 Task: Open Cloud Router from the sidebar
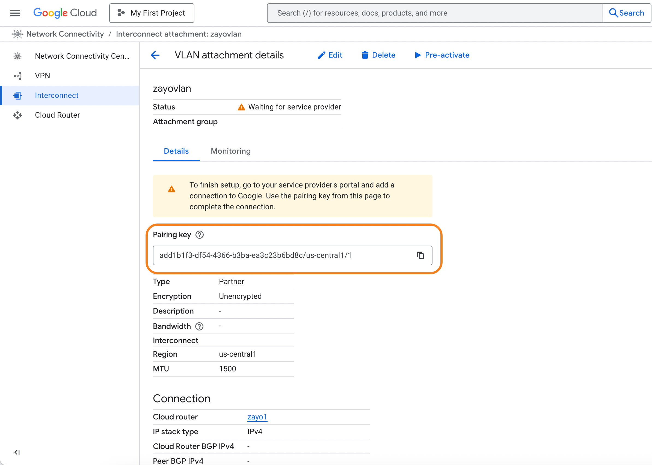(x=57, y=115)
